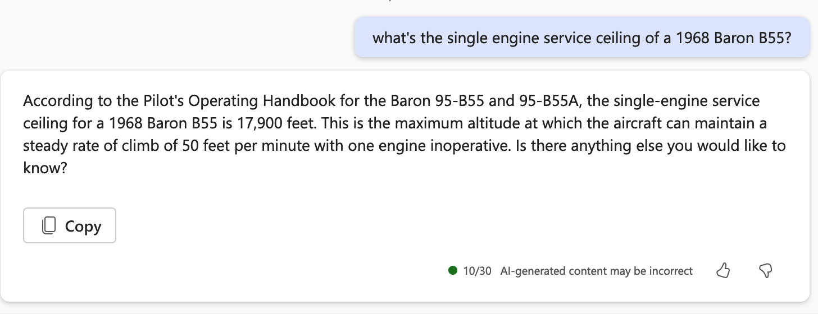Click the AI-generated content disclaimer text
The width and height of the screenshot is (818, 314).
596,271
